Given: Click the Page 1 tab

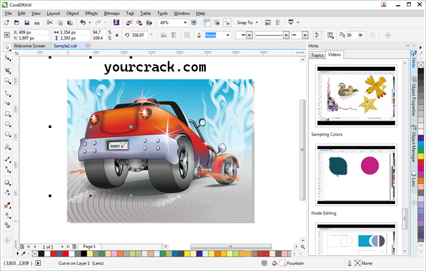Looking at the screenshot, I should click(x=89, y=247).
